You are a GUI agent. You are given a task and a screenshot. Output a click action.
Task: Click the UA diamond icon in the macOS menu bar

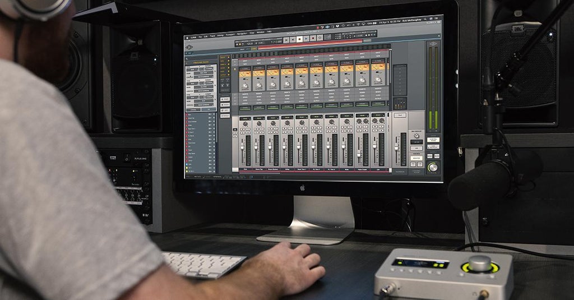(x=327, y=27)
